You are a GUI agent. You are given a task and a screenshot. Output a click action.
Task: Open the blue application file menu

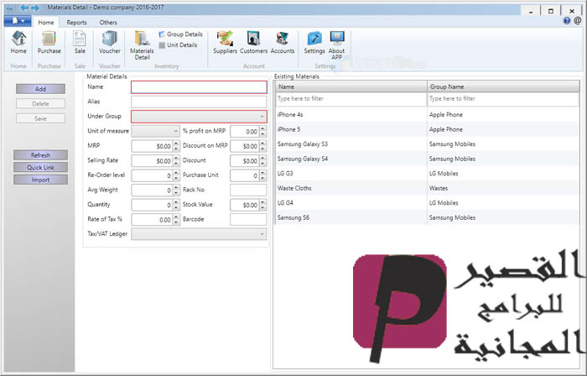[18, 21]
